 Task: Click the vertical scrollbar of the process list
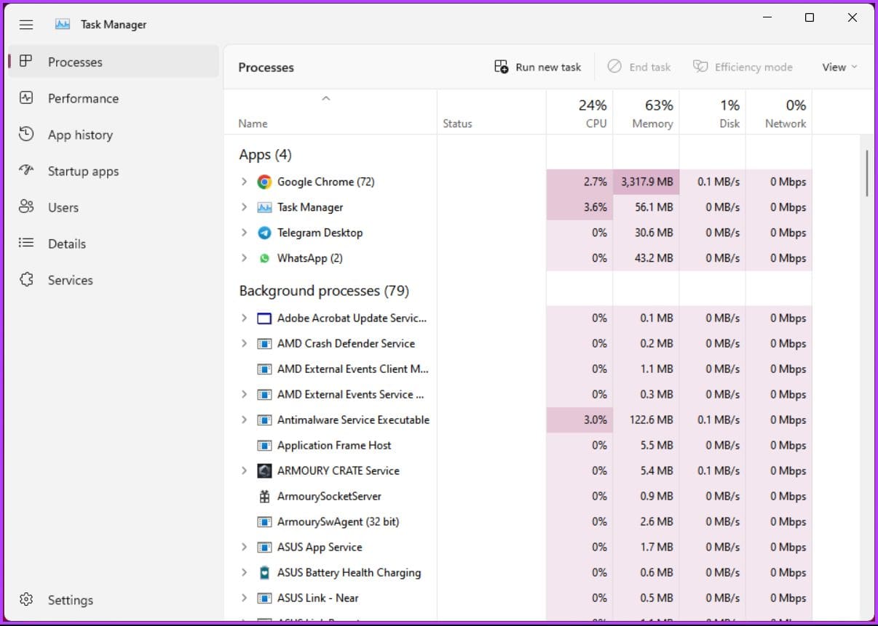coord(866,173)
